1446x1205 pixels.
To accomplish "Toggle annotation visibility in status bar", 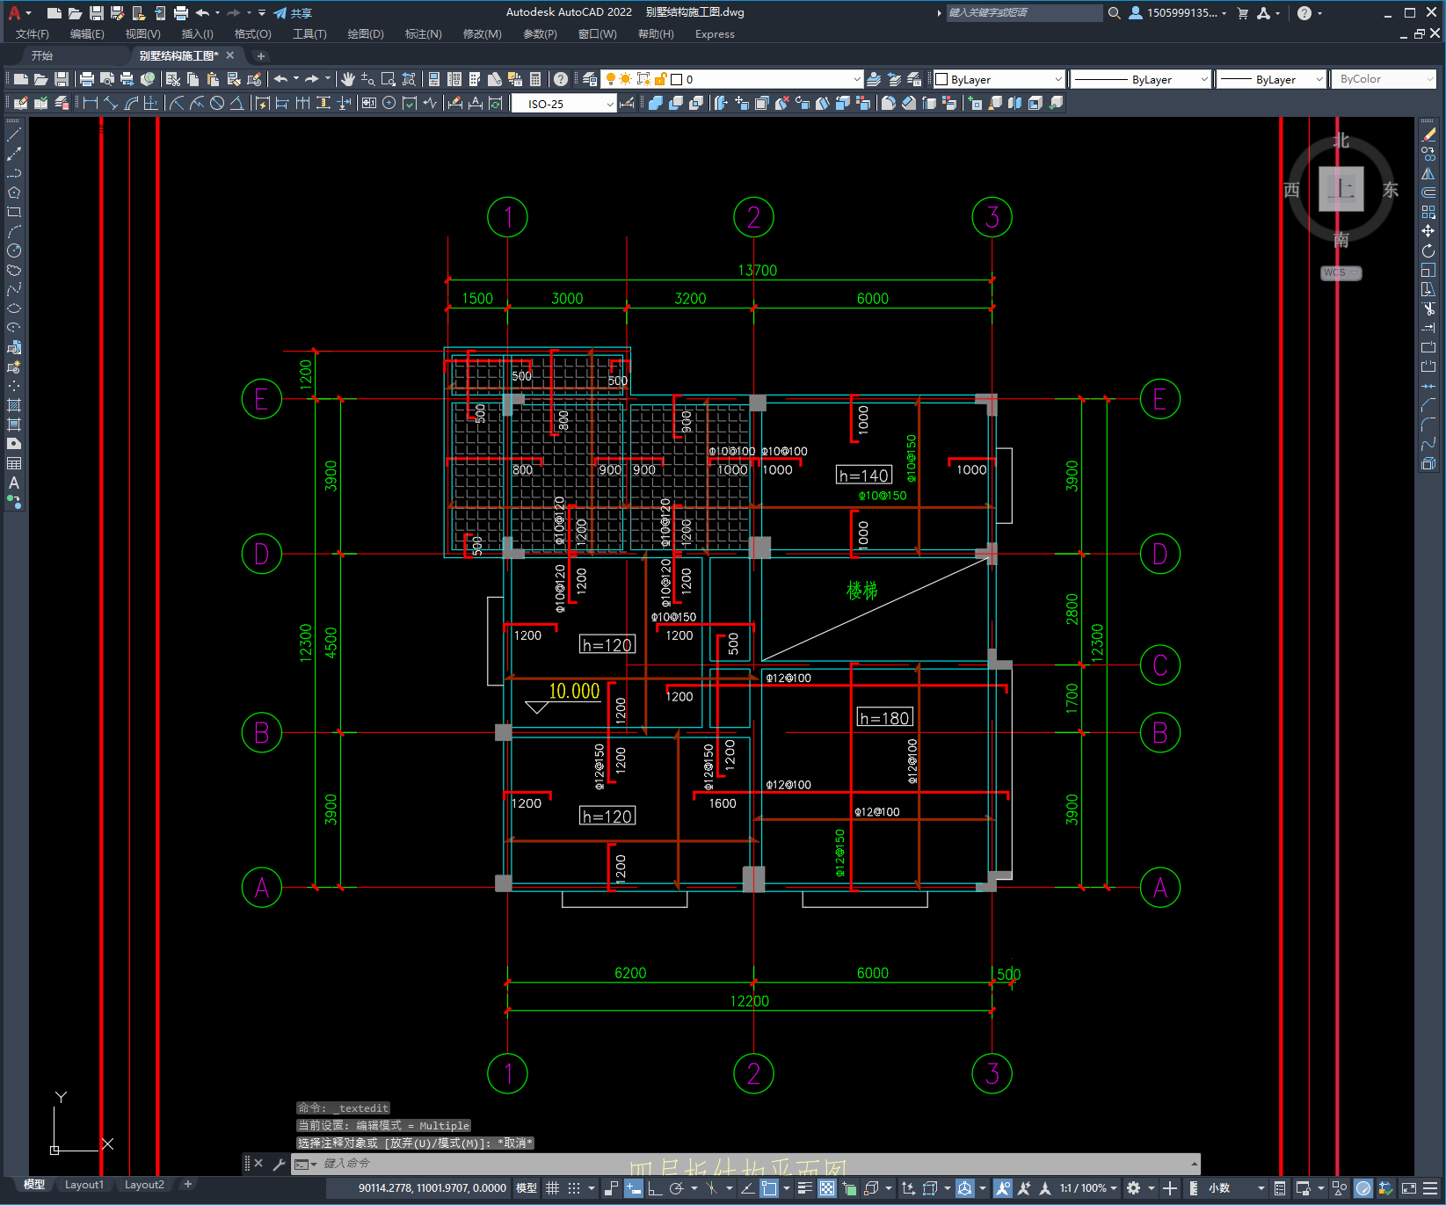I will point(1003,1188).
